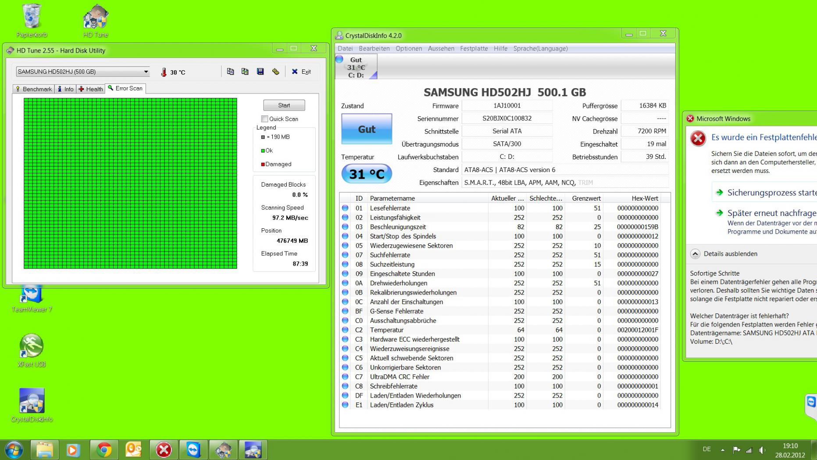Image resolution: width=817 pixels, height=460 pixels.
Task: Select the TeamViewer 7 desktop shortcut
Action: click(32, 298)
